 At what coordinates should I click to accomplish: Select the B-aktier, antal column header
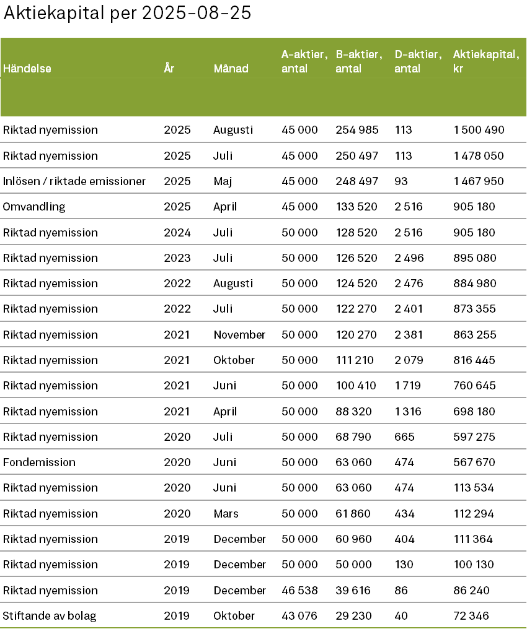tap(359, 61)
